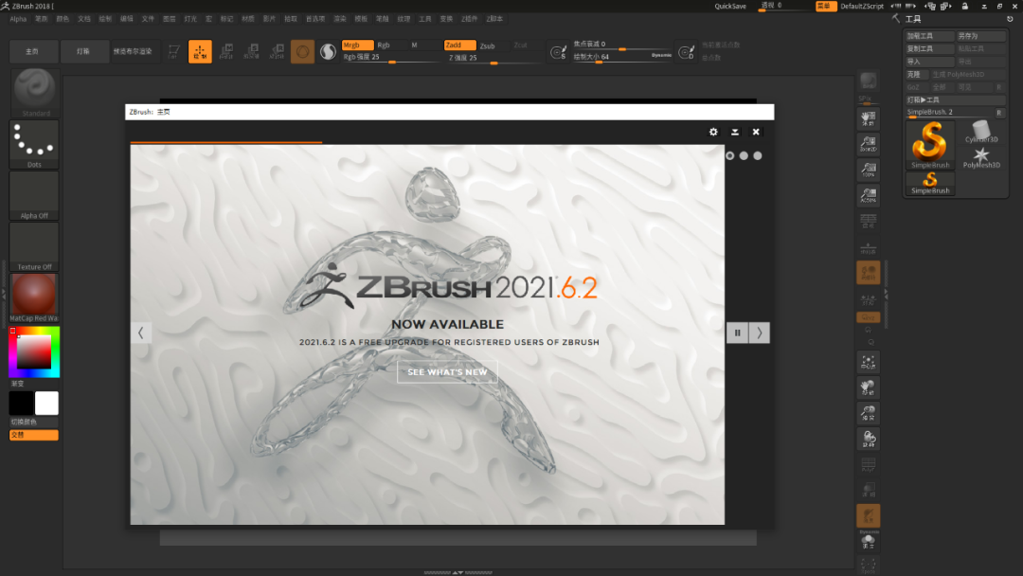
Task: Open the 文件 menu
Action: (148, 19)
